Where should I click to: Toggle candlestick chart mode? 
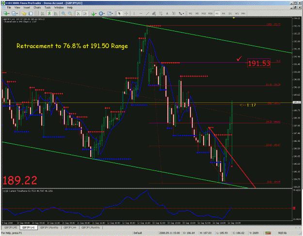(x=49, y=14)
